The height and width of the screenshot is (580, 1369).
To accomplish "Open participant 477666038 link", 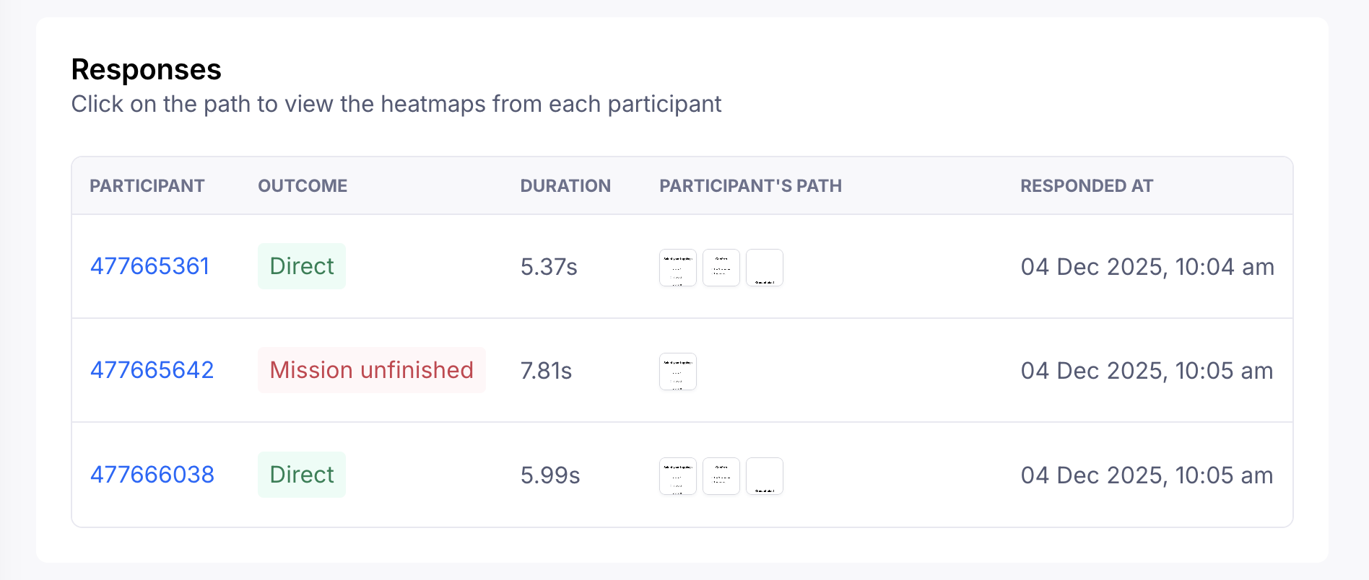I will click(152, 475).
